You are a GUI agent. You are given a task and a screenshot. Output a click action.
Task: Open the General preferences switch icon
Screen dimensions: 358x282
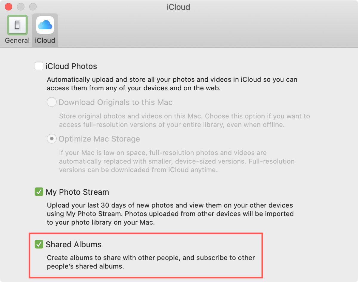(17, 25)
